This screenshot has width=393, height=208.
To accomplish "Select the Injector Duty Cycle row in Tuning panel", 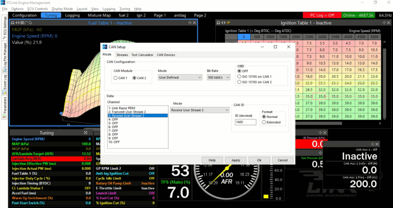I will (51, 179).
